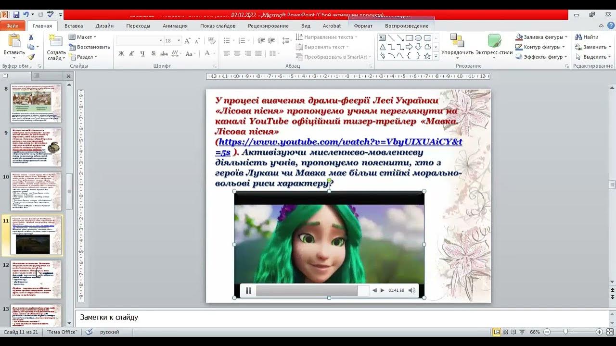Select the right arrow shape
This screenshot has width=616, height=346.
pyautogui.click(x=409, y=47)
